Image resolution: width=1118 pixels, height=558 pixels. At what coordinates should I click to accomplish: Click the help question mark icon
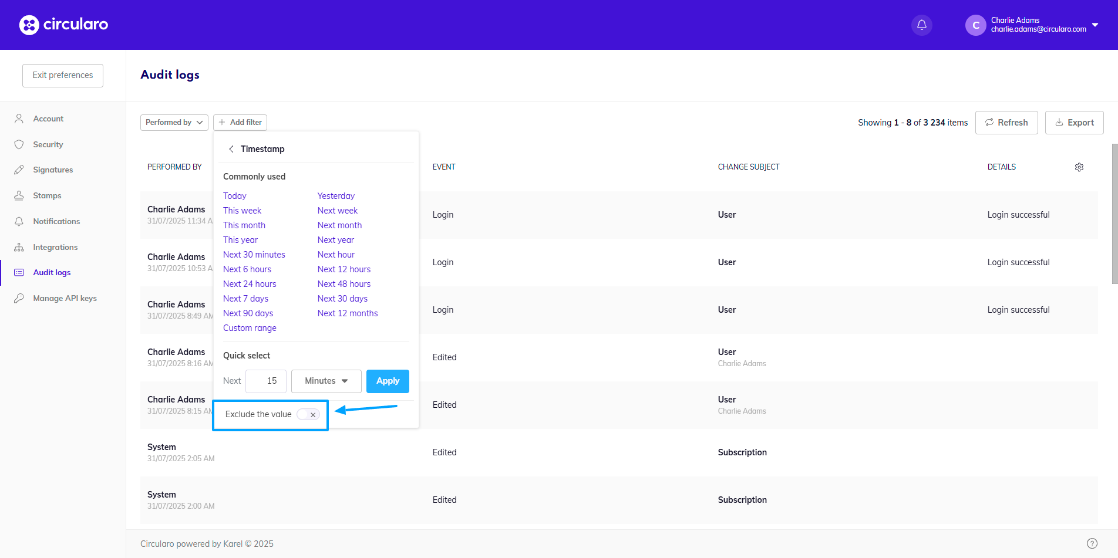click(1092, 543)
